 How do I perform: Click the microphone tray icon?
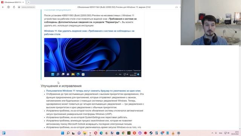(216, 133)
